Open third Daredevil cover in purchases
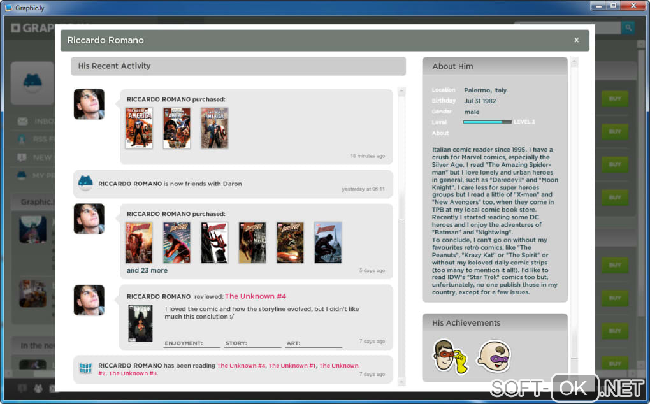Viewport: 650px width, 404px height. (214, 242)
